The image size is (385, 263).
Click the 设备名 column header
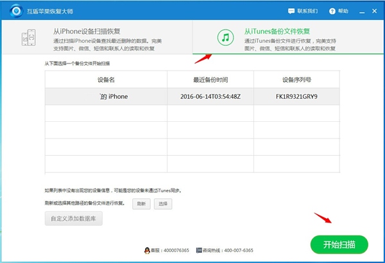point(106,80)
